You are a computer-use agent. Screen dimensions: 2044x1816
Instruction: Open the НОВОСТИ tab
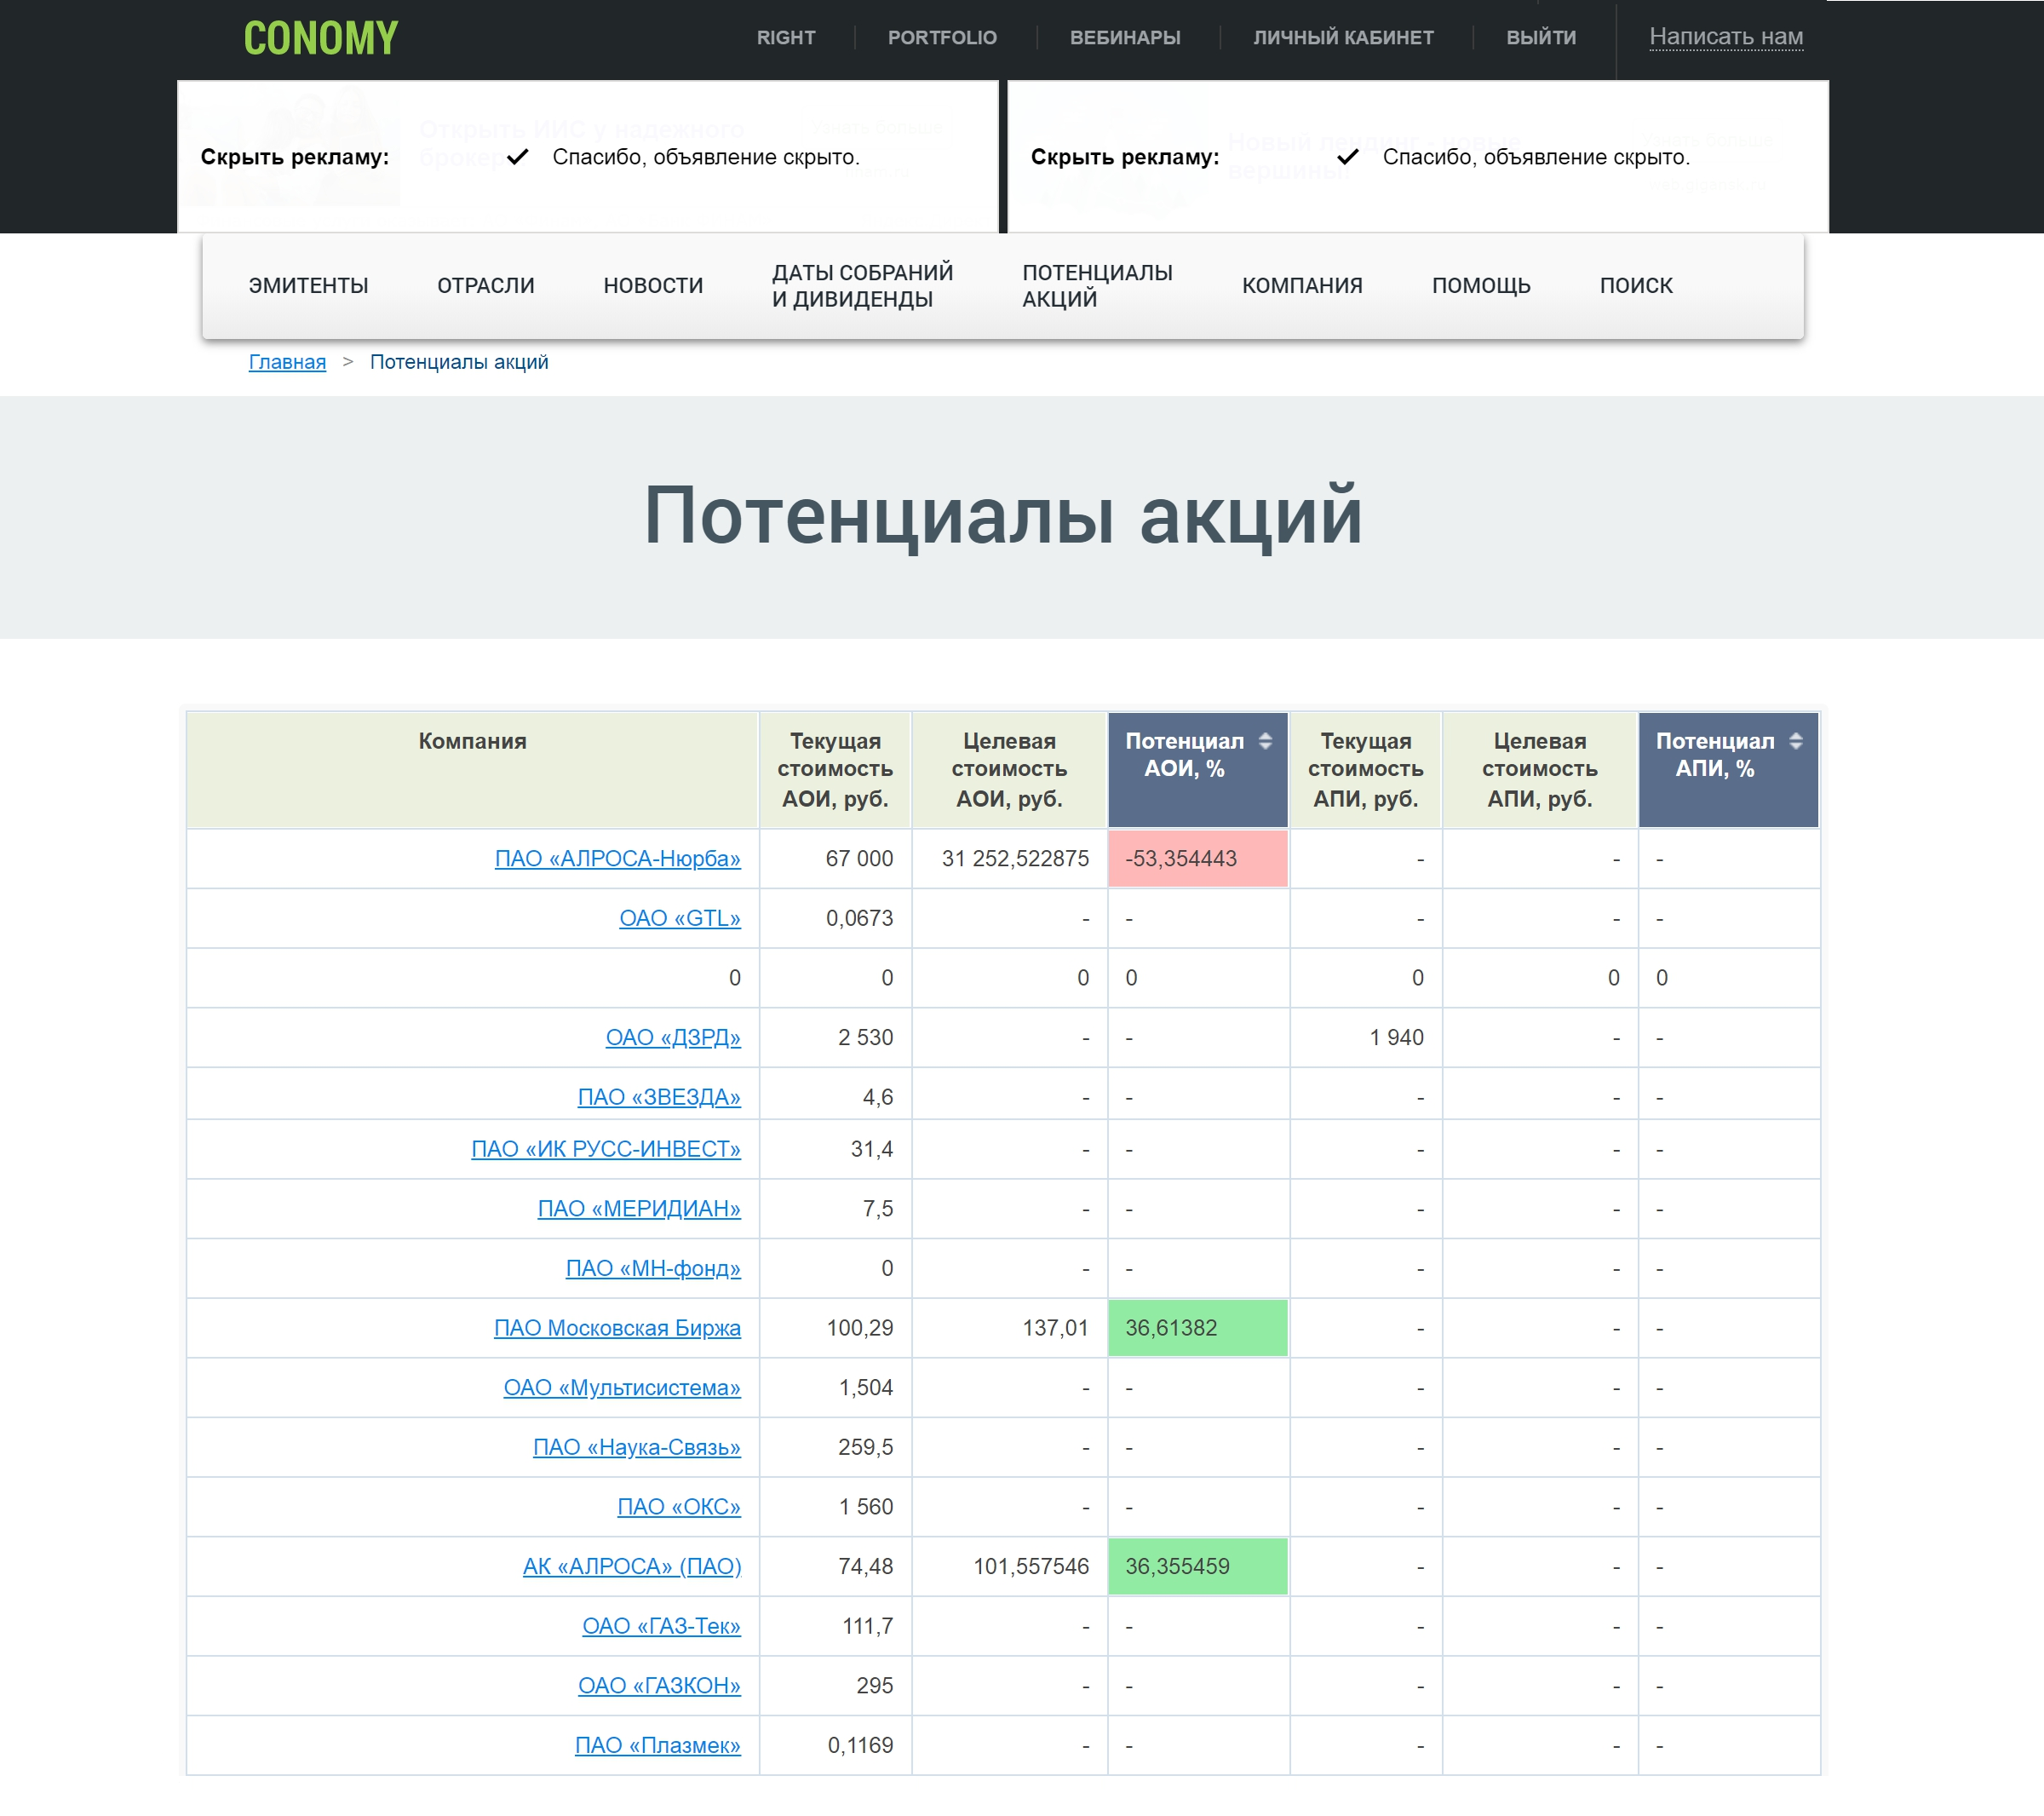653,286
